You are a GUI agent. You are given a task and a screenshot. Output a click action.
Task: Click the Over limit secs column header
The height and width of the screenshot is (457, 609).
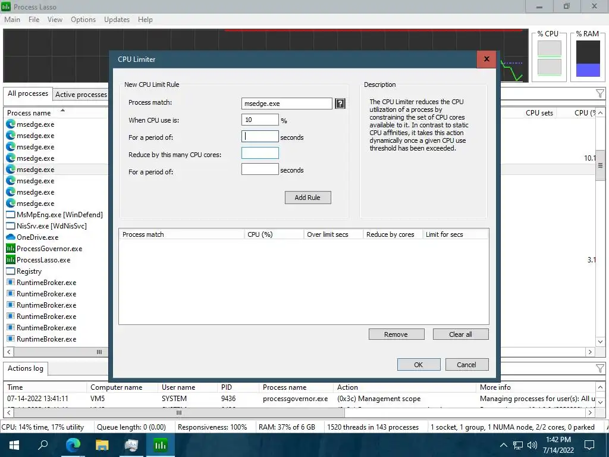pos(333,234)
